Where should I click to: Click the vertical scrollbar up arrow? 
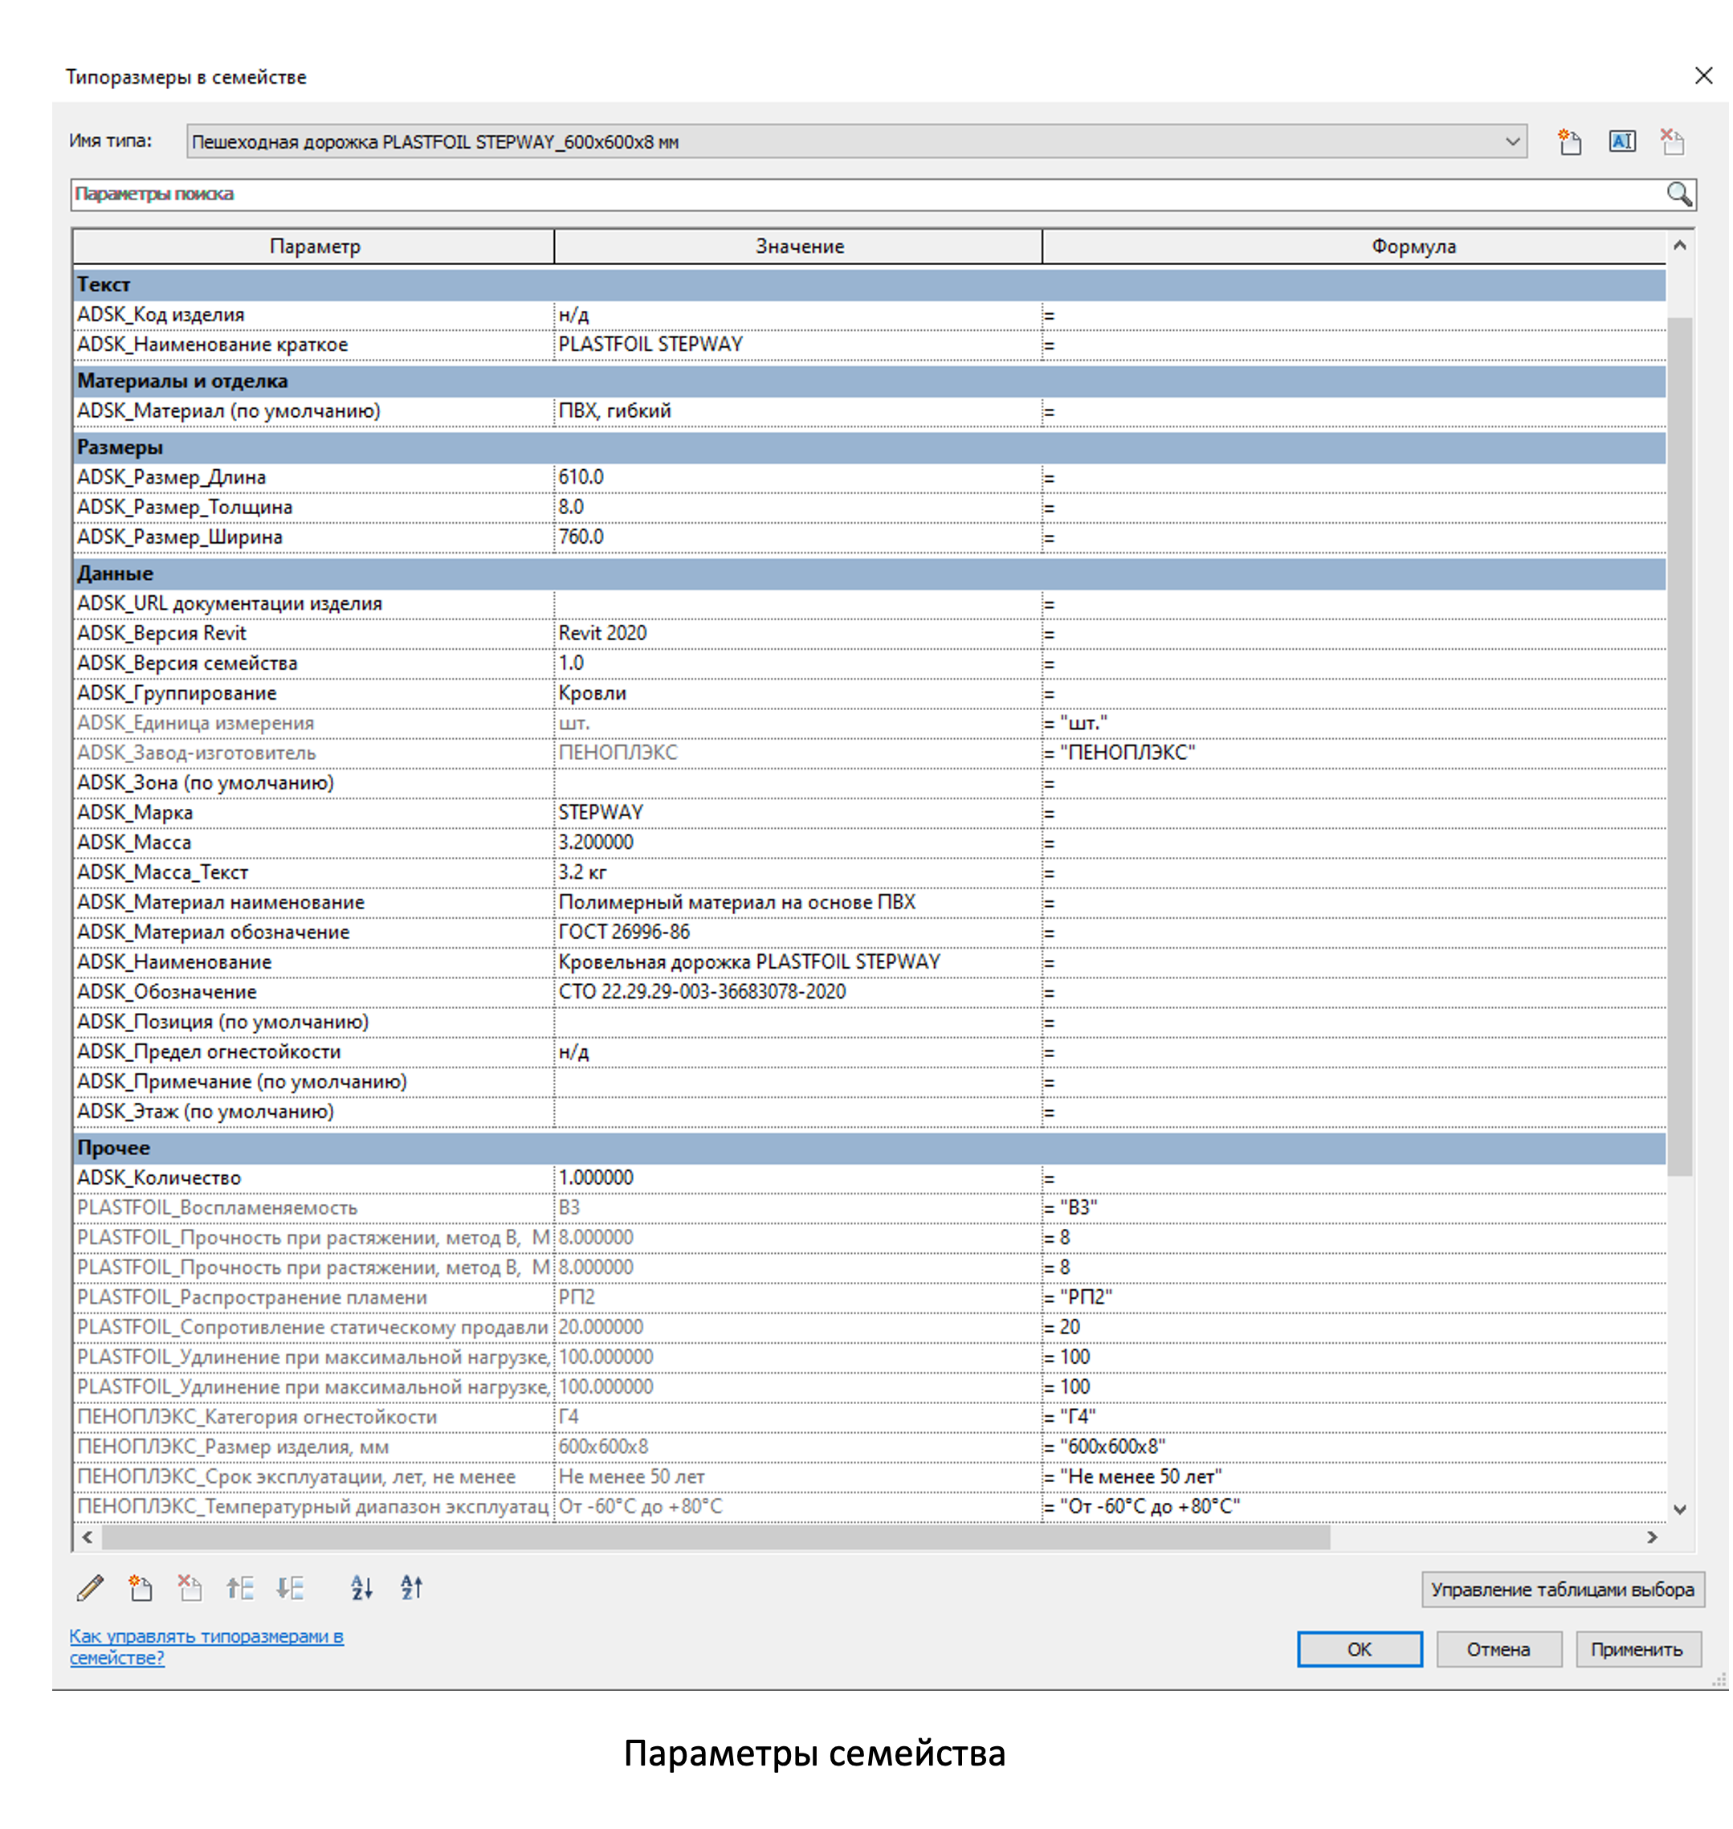[x=1680, y=245]
